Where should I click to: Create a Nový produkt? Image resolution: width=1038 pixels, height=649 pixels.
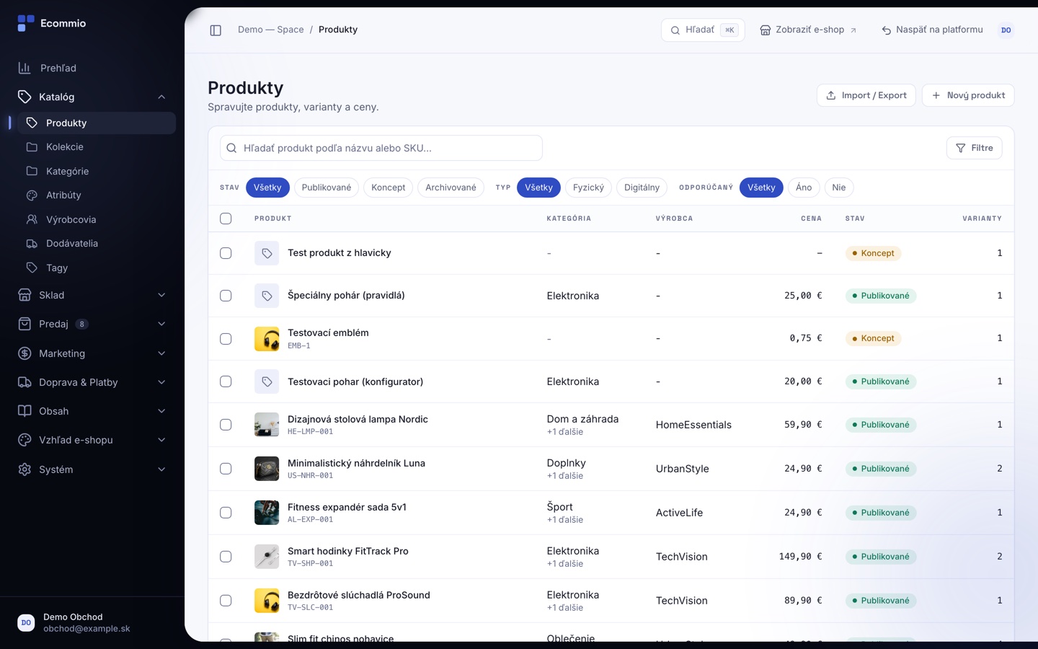point(968,95)
